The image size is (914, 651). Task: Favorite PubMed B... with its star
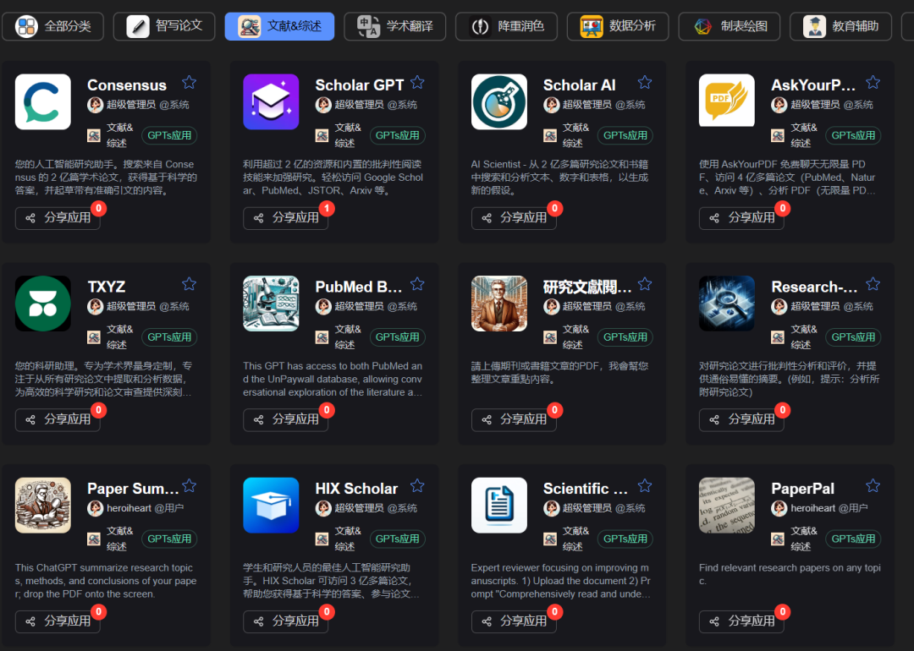click(x=417, y=283)
